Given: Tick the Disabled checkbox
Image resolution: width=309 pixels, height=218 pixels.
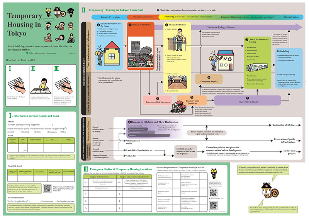Looking at the screenshot, I should (x=21, y=132).
